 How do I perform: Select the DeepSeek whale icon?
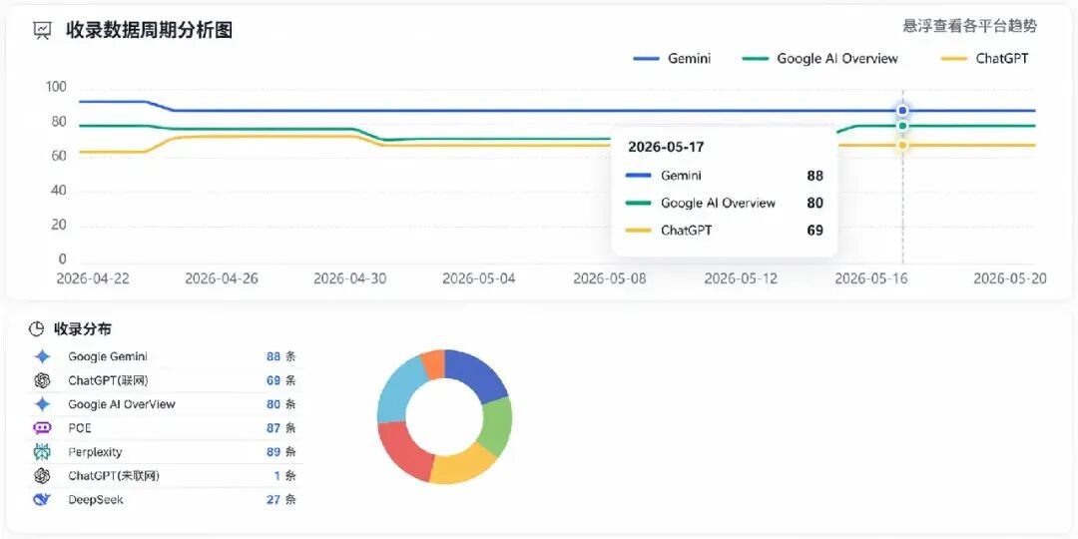pos(42,499)
